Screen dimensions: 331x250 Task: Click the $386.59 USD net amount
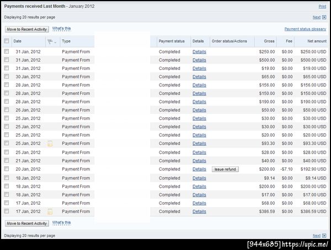313,211
